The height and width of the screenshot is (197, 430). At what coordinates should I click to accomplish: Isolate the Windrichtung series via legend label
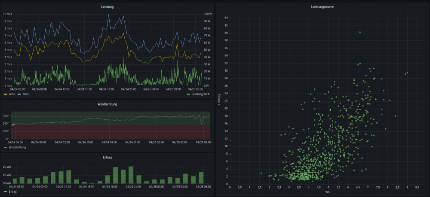click(x=17, y=147)
